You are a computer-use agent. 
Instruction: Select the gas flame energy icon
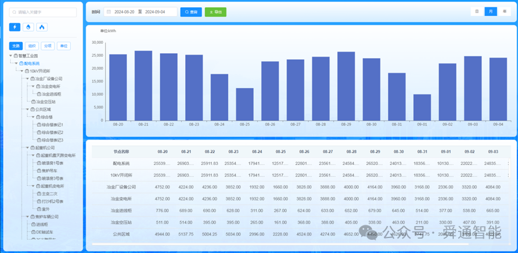coord(42,27)
